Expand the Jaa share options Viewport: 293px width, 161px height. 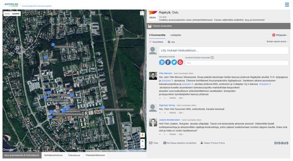171,42
